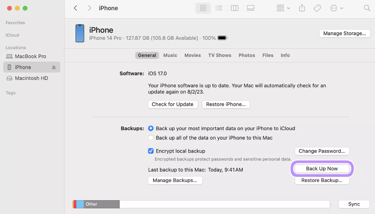Click the Tags icon in the toolbar
This screenshot has height=214, width=375.
317,8
